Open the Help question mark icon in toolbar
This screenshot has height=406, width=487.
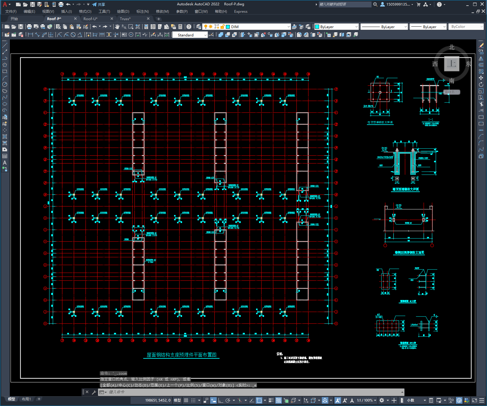189,27
